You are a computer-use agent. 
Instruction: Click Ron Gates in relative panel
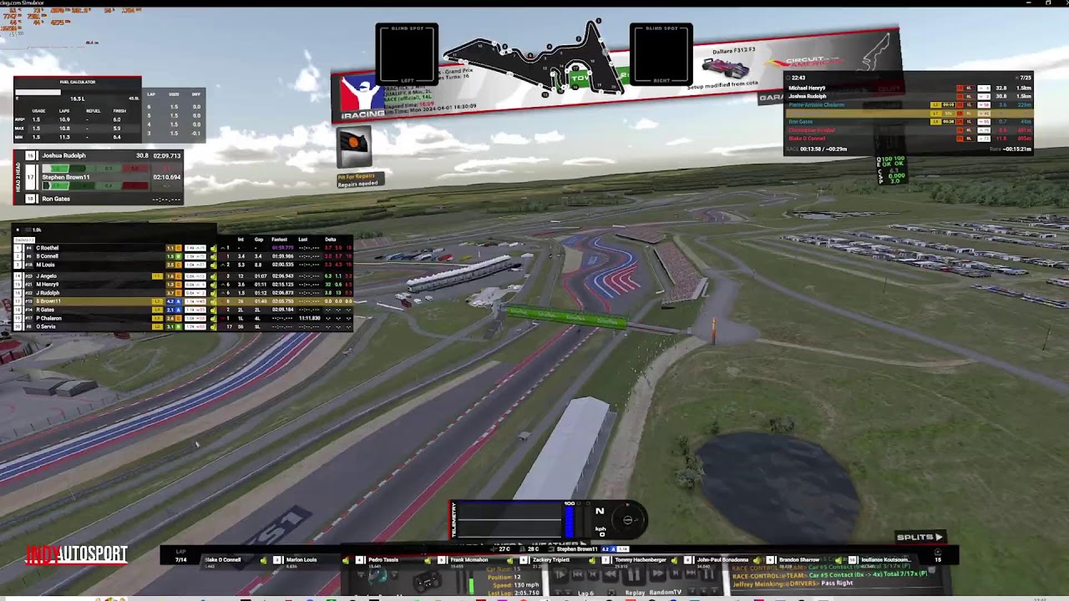click(800, 122)
